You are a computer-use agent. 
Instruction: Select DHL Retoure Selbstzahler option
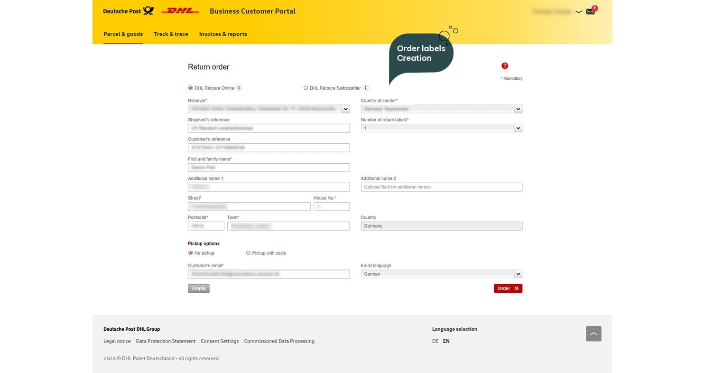[x=306, y=88]
